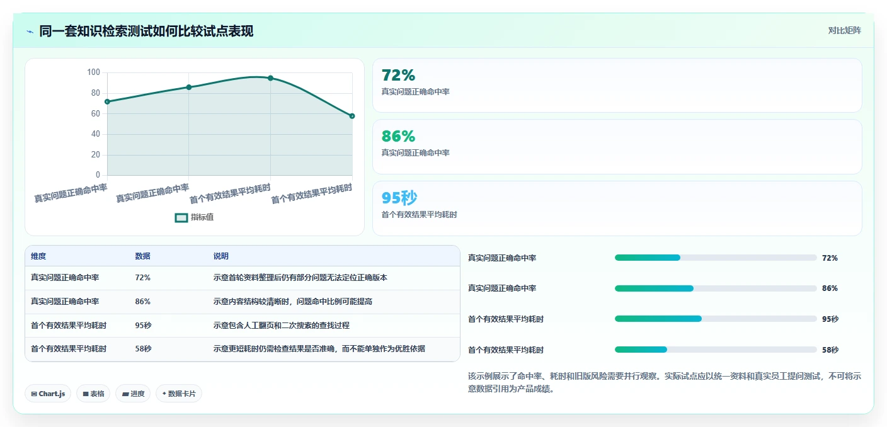887x427 pixels.
Task: Click the 58秒 value right of the progress bar
Action: point(830,350)
